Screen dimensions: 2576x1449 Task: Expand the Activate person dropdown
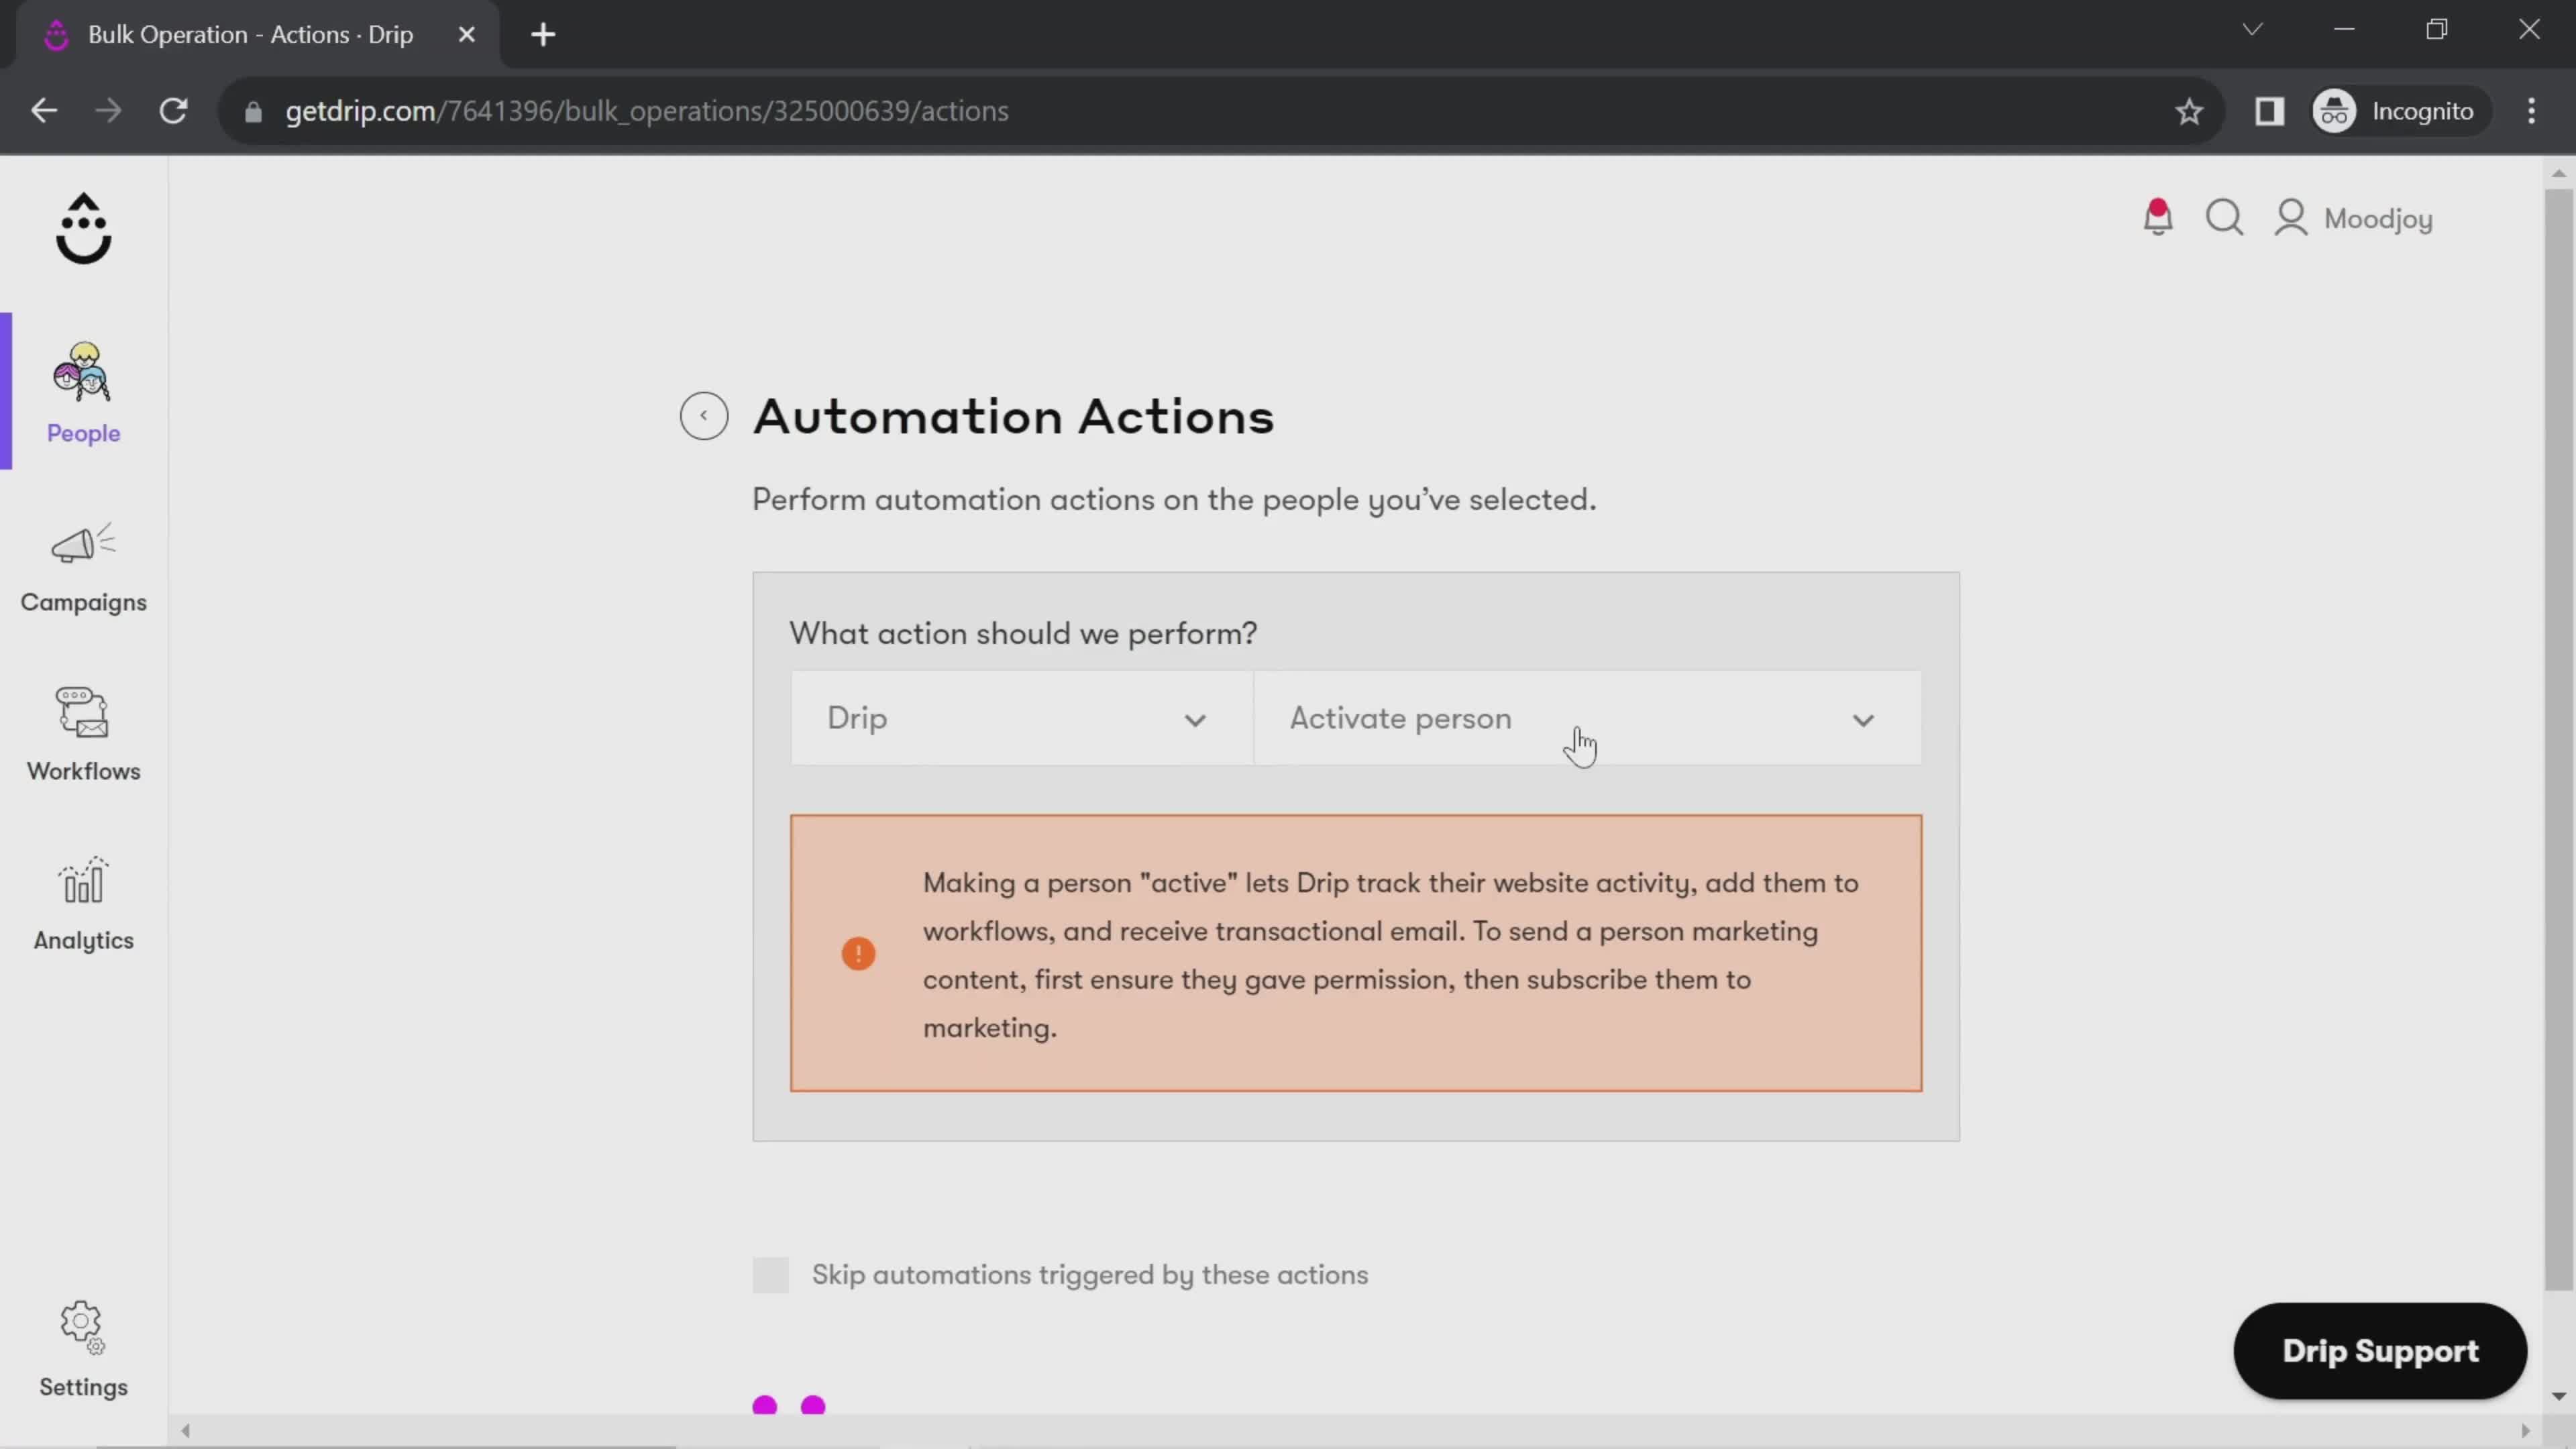coord(1586,719)
